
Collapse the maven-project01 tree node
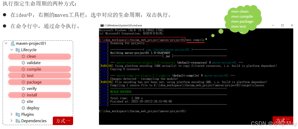(6, 44)
